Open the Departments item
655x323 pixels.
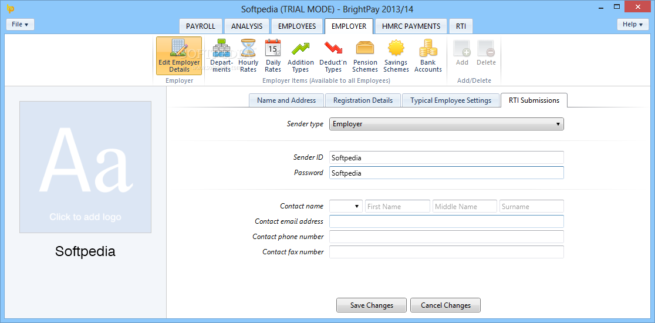pos(221,56)
